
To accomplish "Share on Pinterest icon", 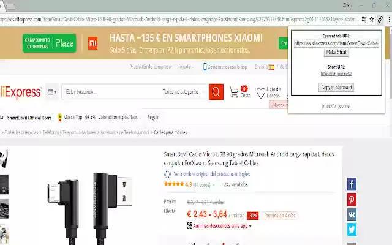I will (x=352, y=199).
